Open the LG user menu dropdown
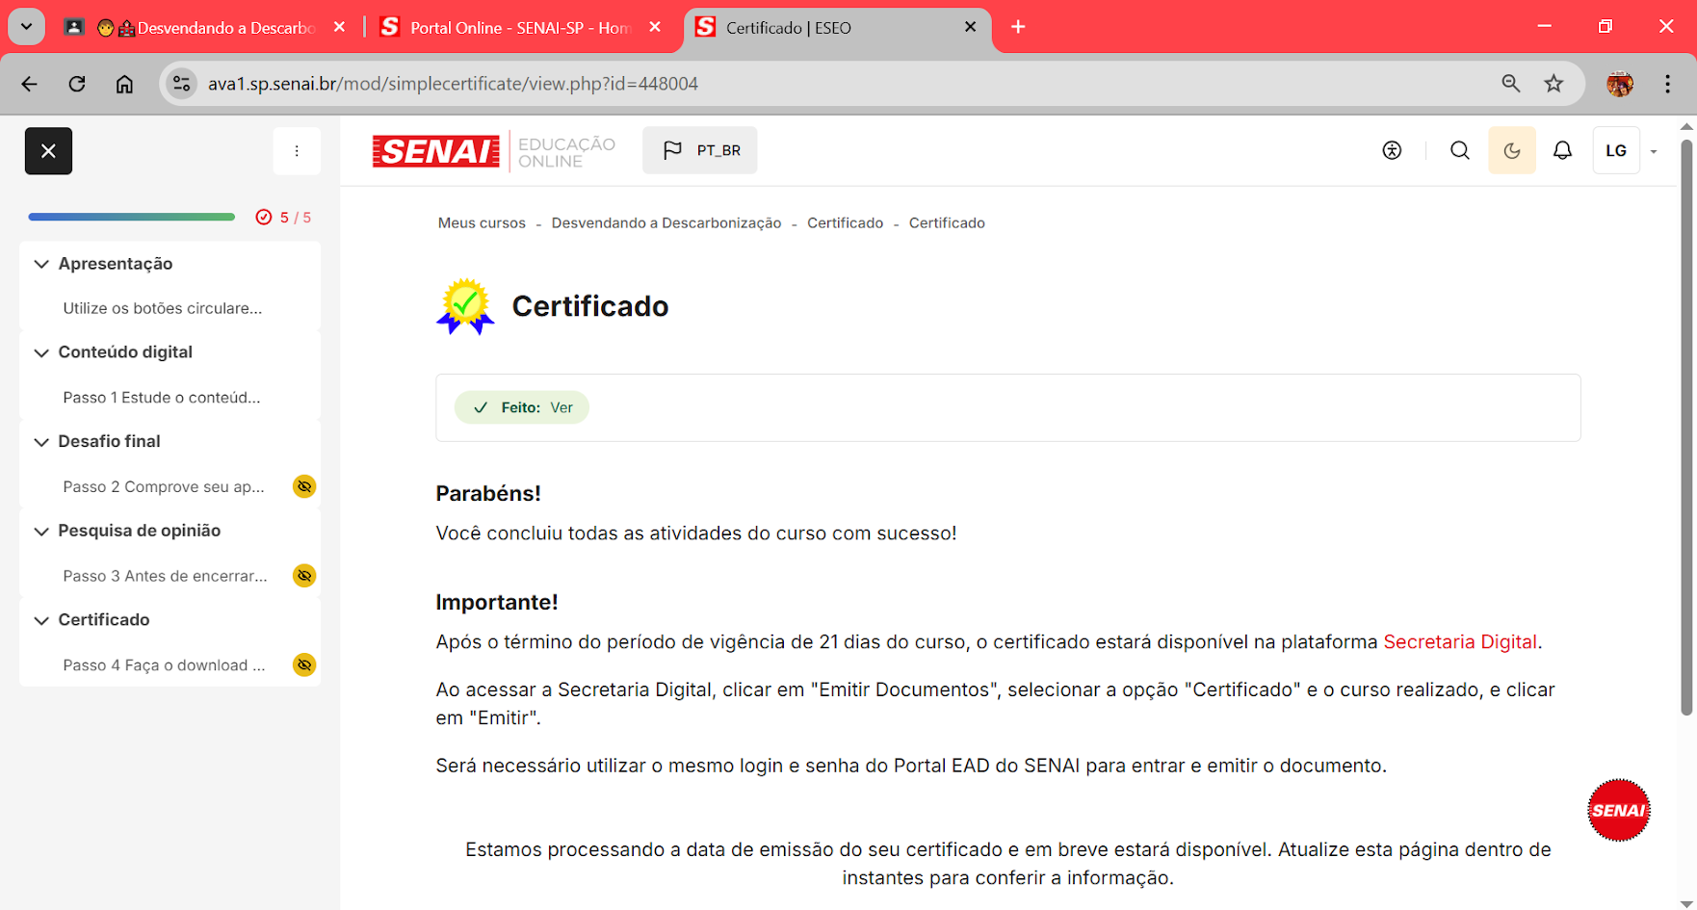 tap(1627, 150)
